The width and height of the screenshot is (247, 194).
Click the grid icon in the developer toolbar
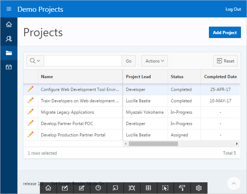[x=148, y=188]
